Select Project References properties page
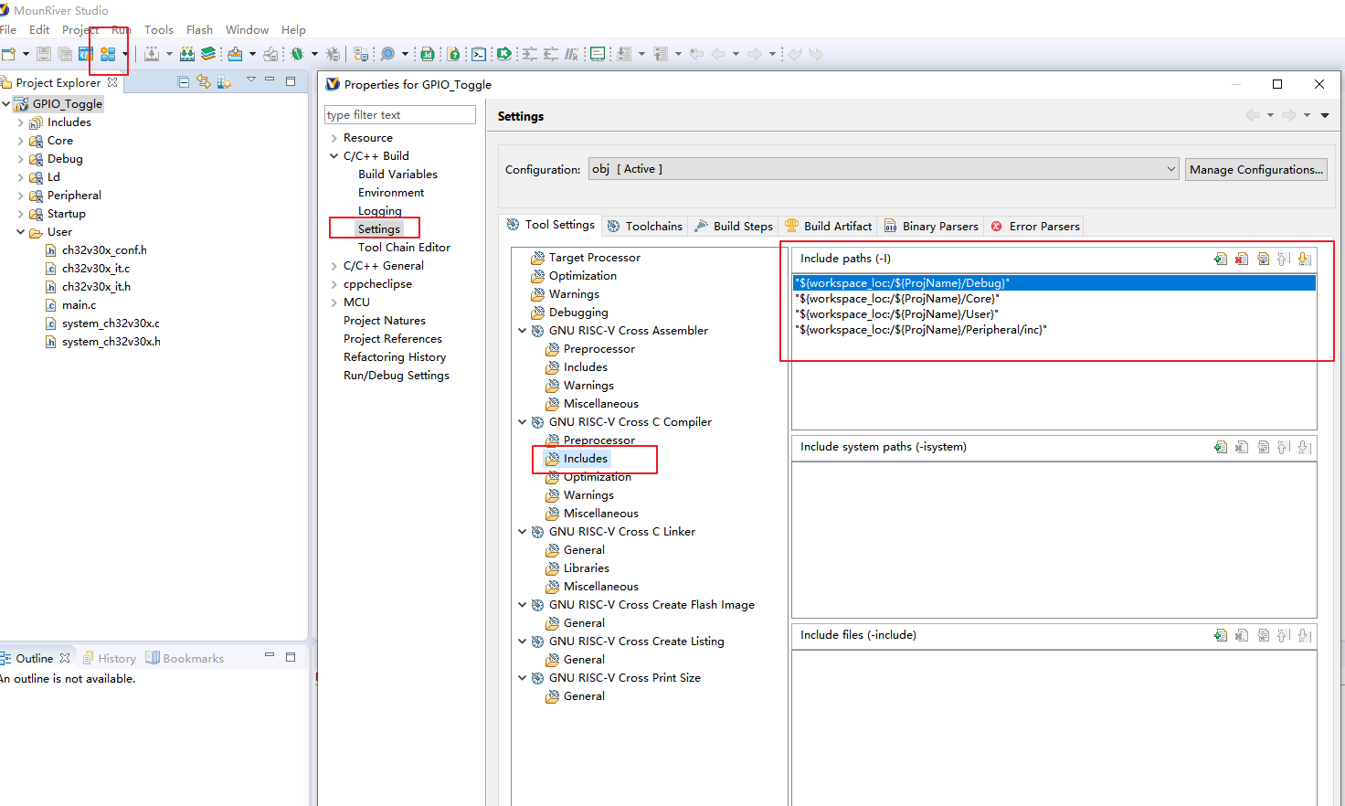The height and width of the screenshot is (806, 1345). (x=392, y=339)
